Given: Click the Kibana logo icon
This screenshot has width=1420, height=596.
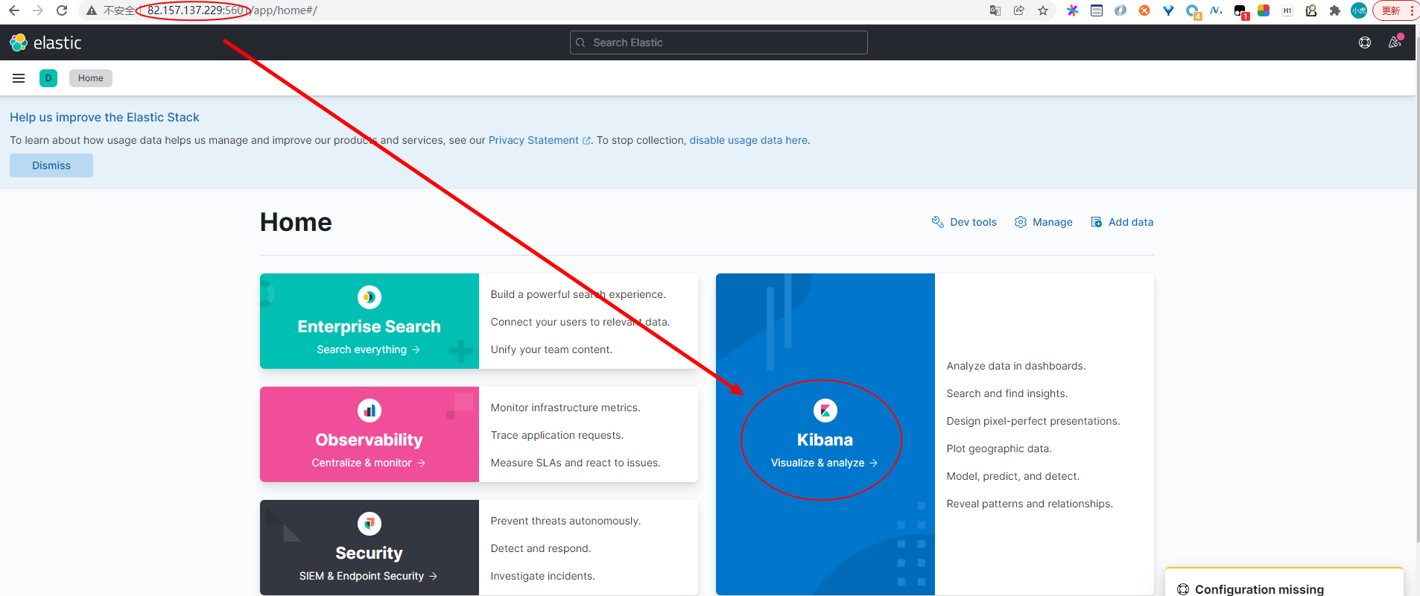Looking at the screenshot, I should pyautogui.click(x=825, y=410).
